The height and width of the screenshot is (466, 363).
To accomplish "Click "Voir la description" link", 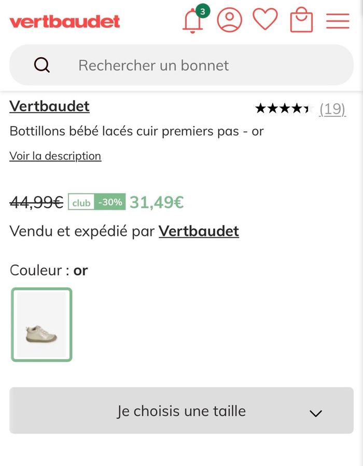I will [x=55, y=156].
